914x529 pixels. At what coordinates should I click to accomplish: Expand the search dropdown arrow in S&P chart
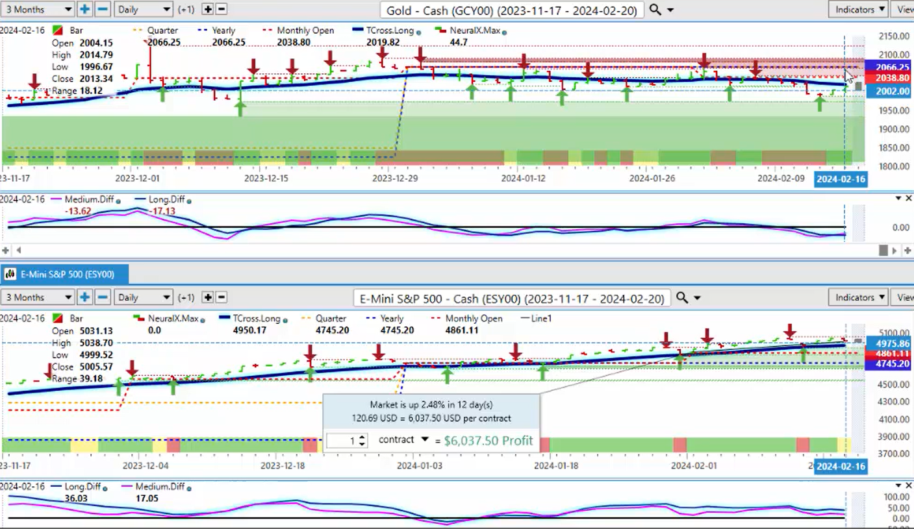(697, 299)
